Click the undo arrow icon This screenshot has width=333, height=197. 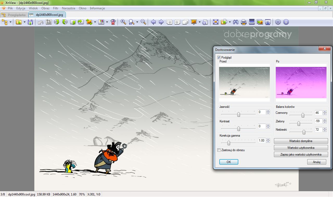[41, 22]
